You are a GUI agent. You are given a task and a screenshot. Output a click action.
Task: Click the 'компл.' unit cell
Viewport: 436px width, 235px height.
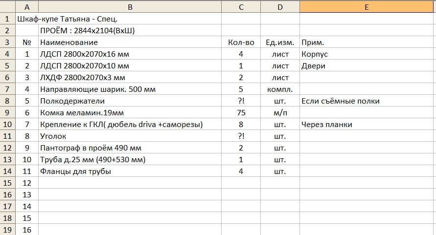(280, 89)
